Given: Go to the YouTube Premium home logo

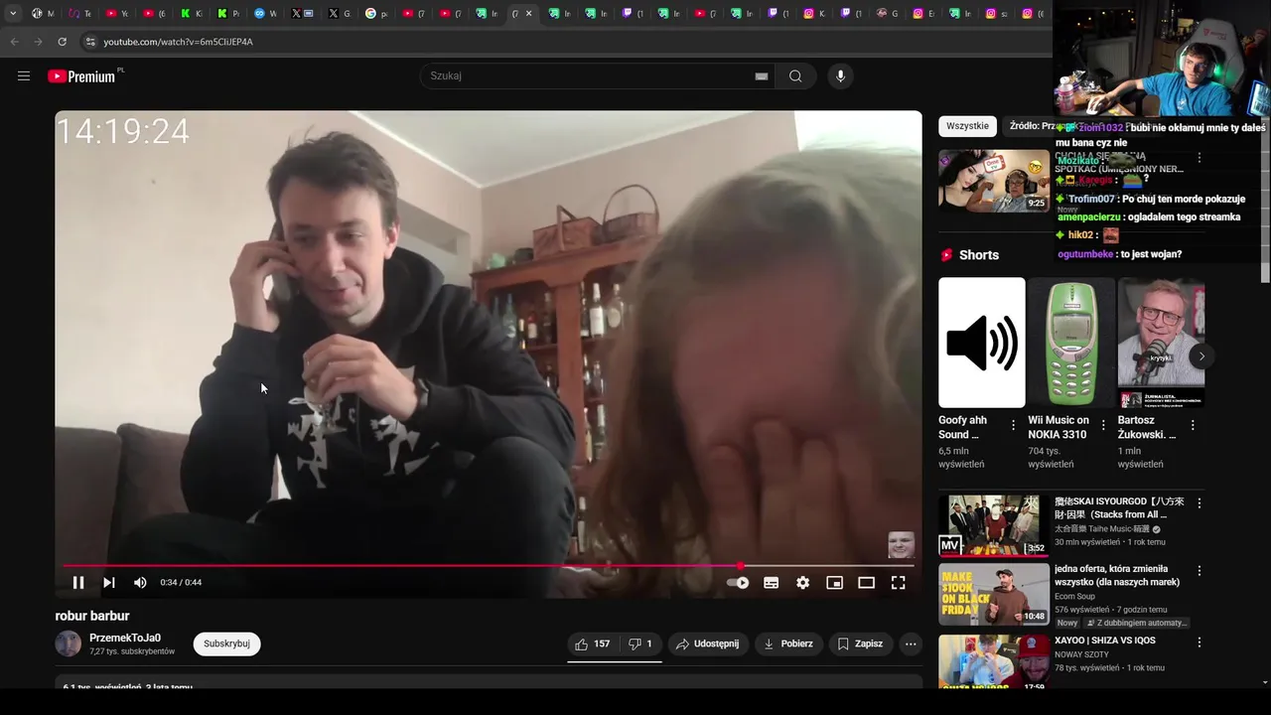Looking at the screenshot, I should click(83, 75).
